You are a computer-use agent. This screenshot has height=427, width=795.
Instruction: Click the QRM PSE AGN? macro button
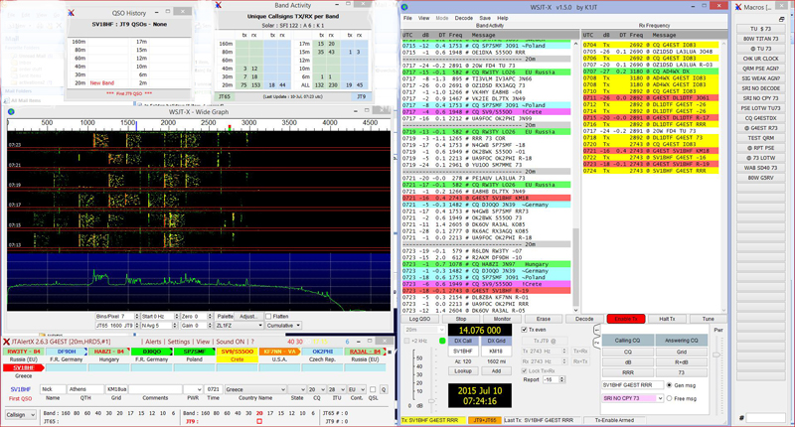(762, 68)
